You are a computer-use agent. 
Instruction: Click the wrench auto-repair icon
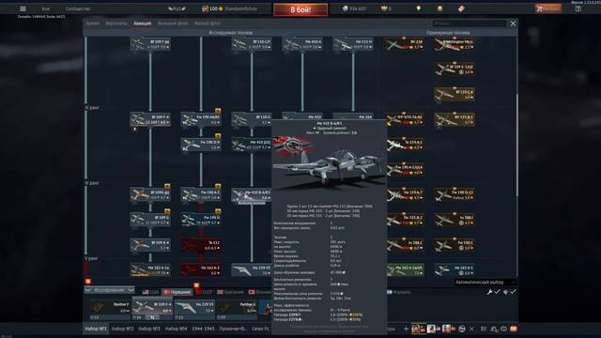(489, 292)
